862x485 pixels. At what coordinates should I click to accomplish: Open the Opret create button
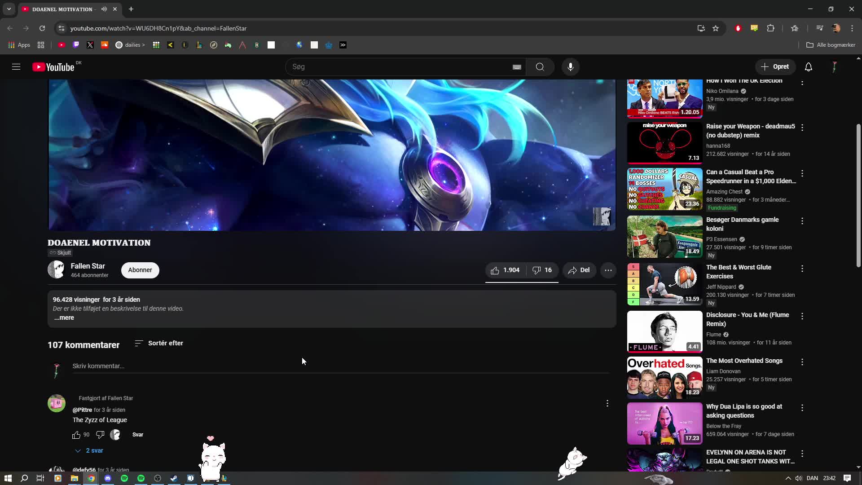tap(775, 67)
